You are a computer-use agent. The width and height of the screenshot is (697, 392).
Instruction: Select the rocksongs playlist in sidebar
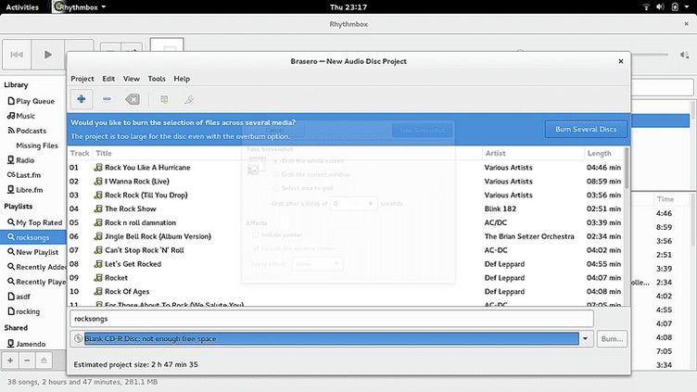[32, 237]
